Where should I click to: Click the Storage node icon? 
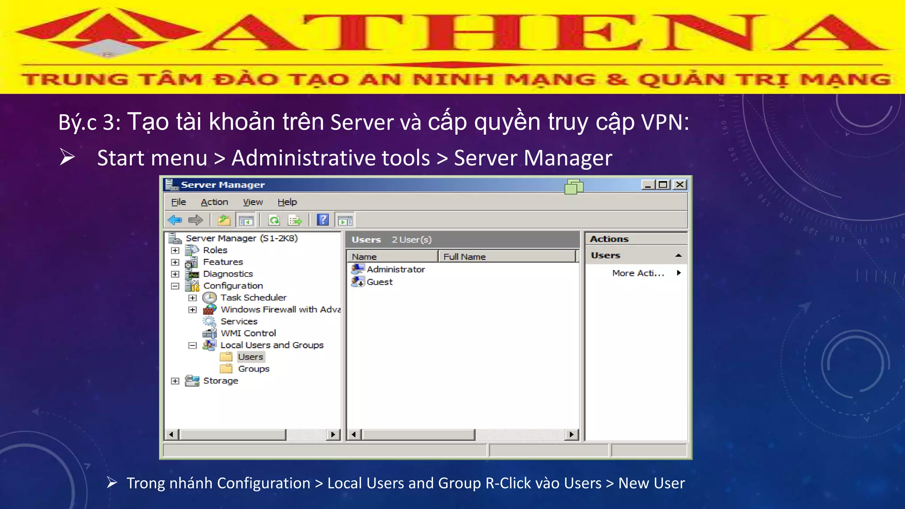[192, 380]
